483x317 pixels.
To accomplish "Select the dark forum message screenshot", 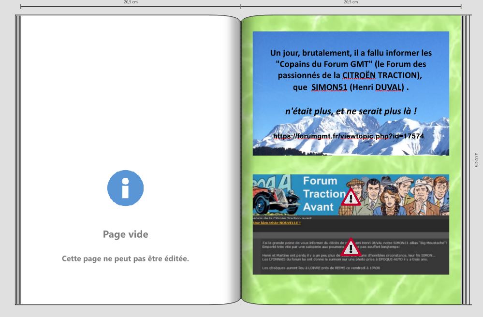I will coord(351,245).
